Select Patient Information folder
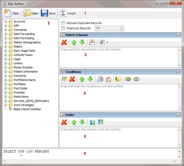Image resolution: width=184 pixels, height=166 pixels. point(26,72)
